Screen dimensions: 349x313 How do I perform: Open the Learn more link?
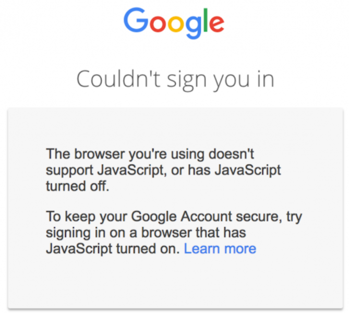pyautogui.click(x=220, y=248)
